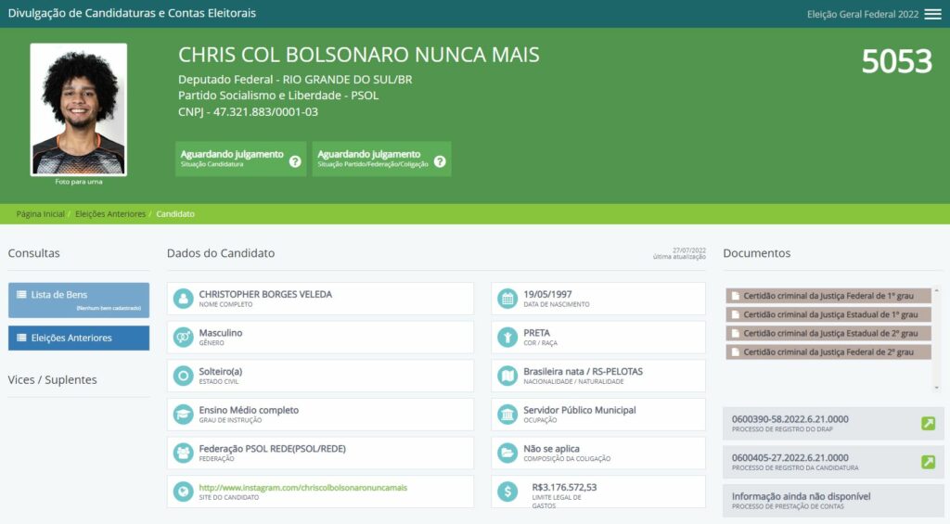Click the dollar icon for spending limit
This screenshot has height=524, width=950.
[507, 492]
